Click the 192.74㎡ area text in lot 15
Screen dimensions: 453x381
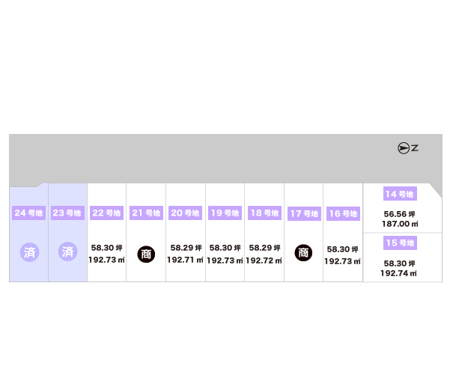[400, 274]
